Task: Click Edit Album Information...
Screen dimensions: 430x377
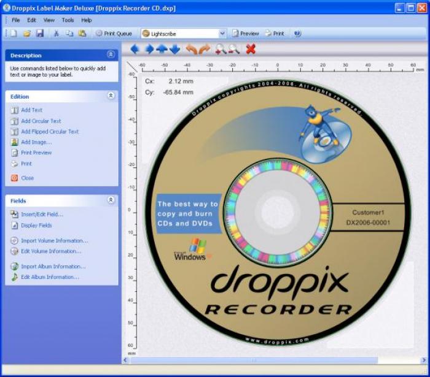Action: [x=50, y=277]
